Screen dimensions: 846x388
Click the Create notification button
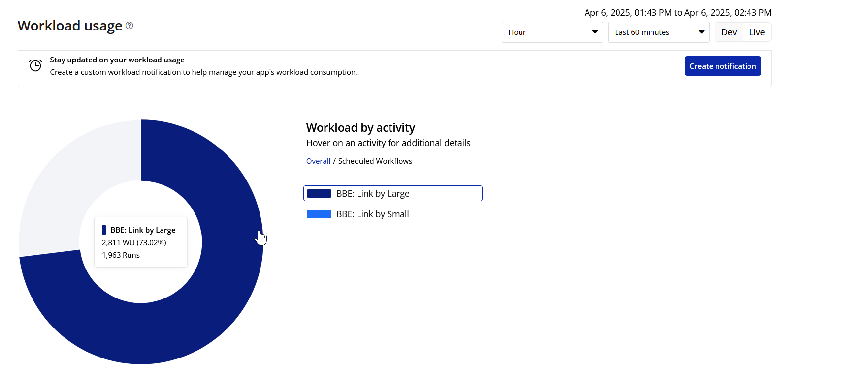(722, 66)
